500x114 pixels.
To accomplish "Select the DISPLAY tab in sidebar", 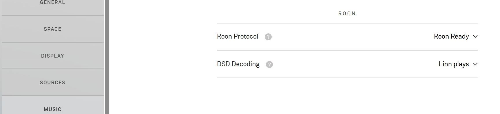I will coord(52,56).
